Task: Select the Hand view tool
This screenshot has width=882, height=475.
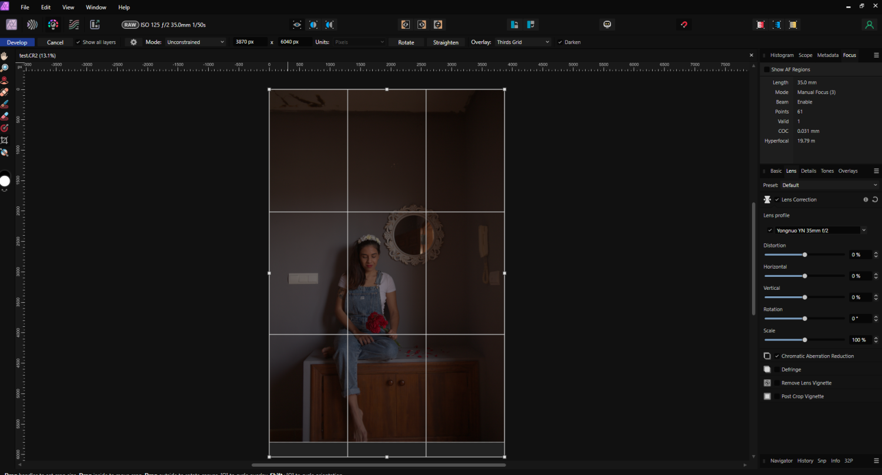Action: tap(5, 55)
